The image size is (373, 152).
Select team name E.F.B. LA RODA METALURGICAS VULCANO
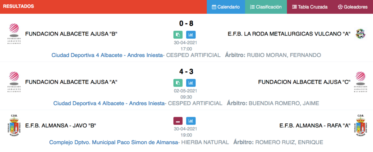coord(289,34)
